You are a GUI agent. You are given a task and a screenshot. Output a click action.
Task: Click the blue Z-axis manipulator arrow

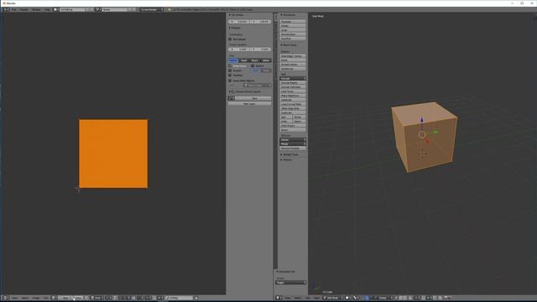422,120
